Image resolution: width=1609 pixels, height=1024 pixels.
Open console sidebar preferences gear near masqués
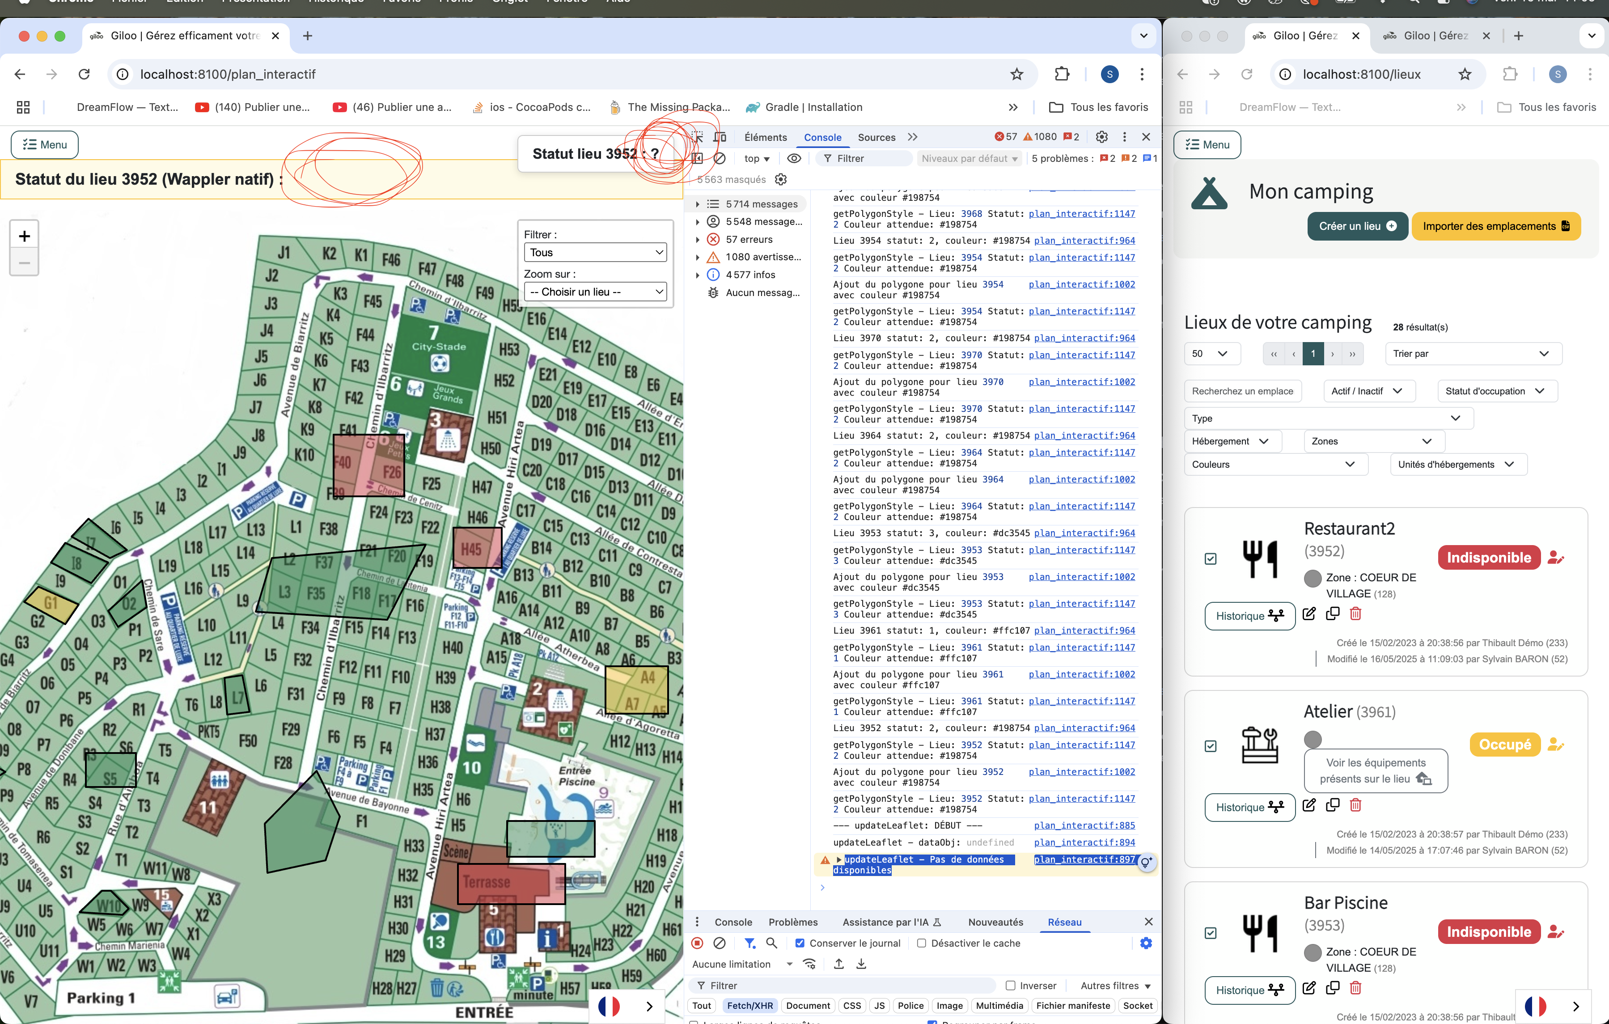point(780,179)
